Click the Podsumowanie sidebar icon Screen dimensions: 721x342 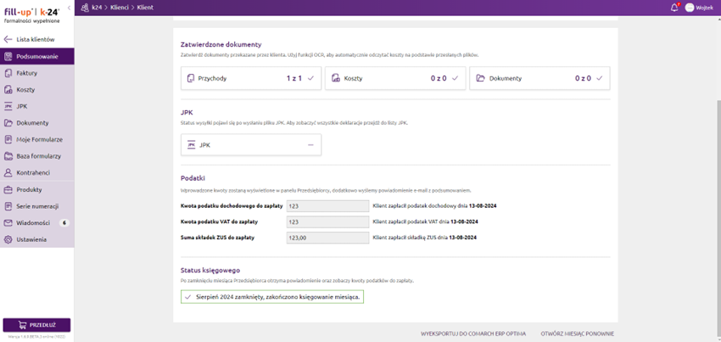click(x=8, y=57)
